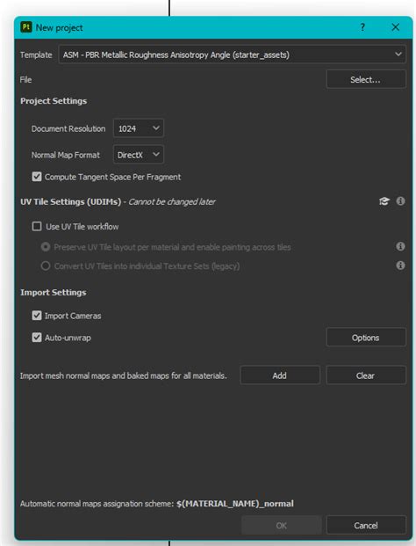This screenshot has width=416, height=546.
Task: Click the Import Settings heading
Action: coord(54,293)
